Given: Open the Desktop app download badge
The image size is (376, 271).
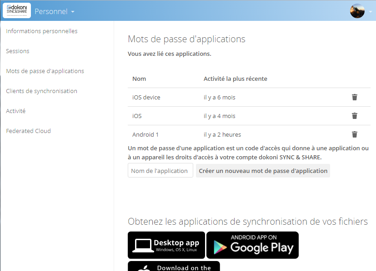Looking at the screenshot, I should tap(166, 245).
